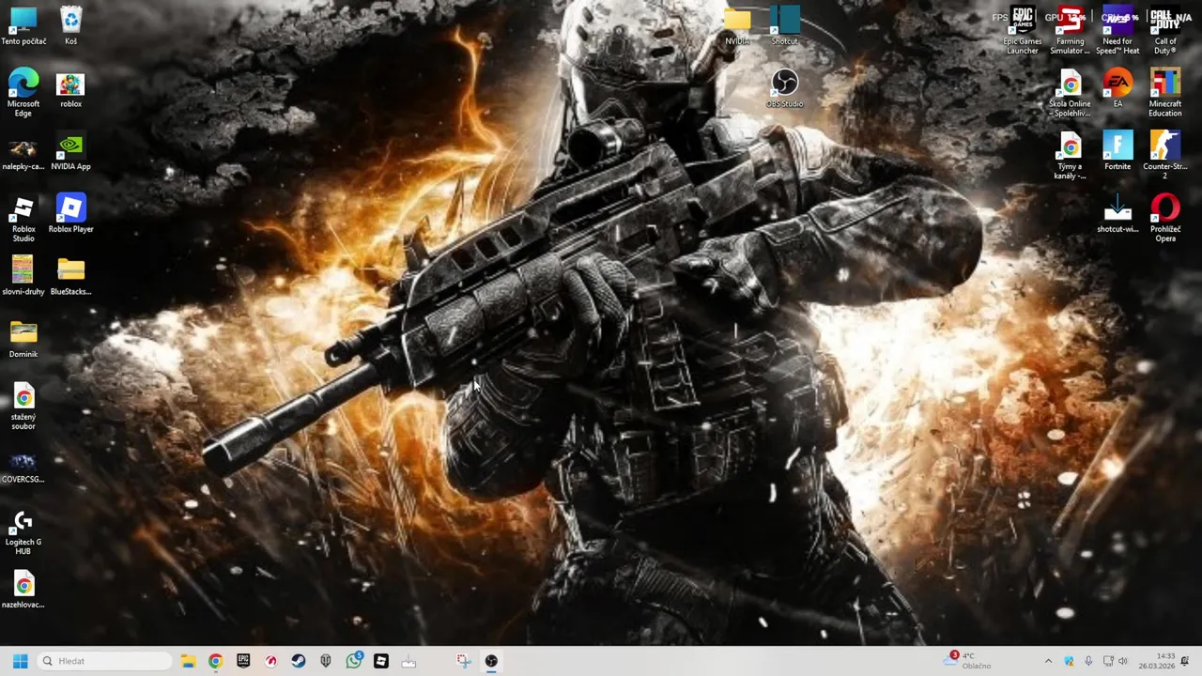Launch Counter-Strike 2 shortcut
Image resolution: width=1202 pixels, height=676 pixels.
click(1165, 156)
